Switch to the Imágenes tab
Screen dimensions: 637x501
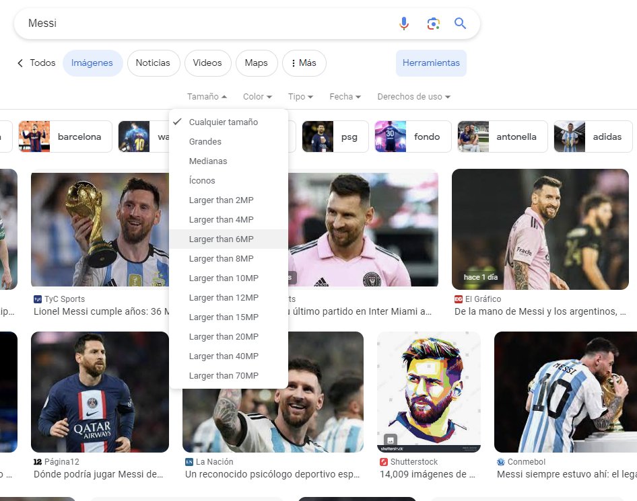tap(92, 63)
